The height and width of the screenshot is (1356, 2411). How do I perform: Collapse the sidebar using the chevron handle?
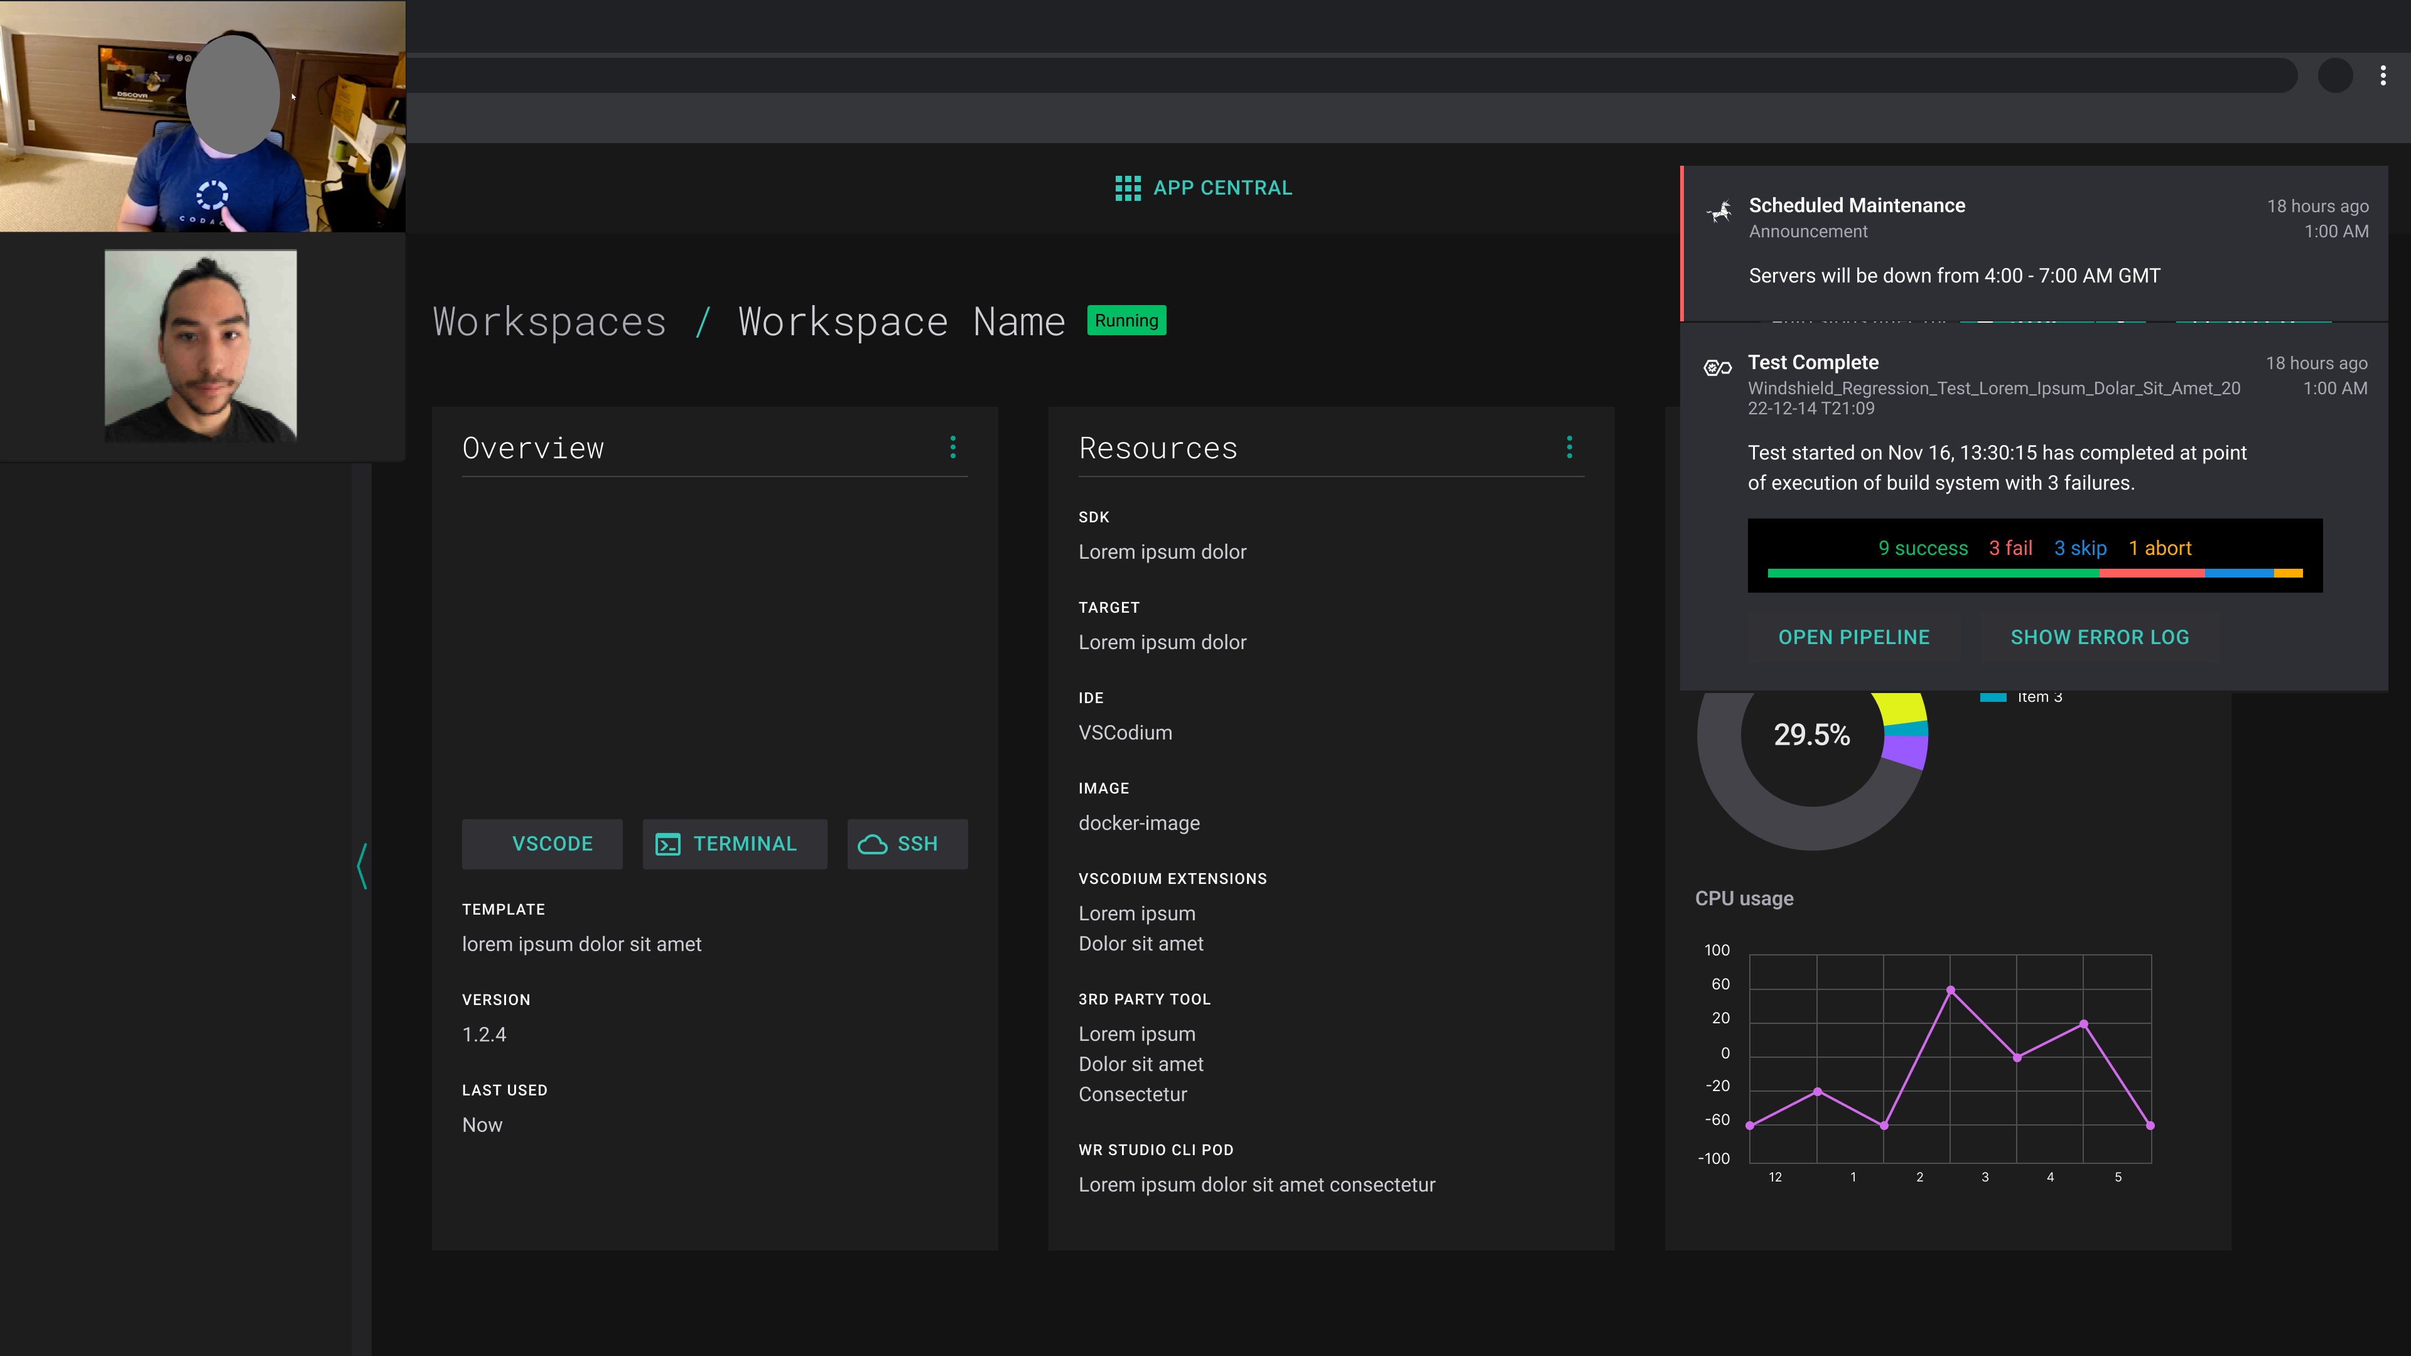click(x=362, y=866)
